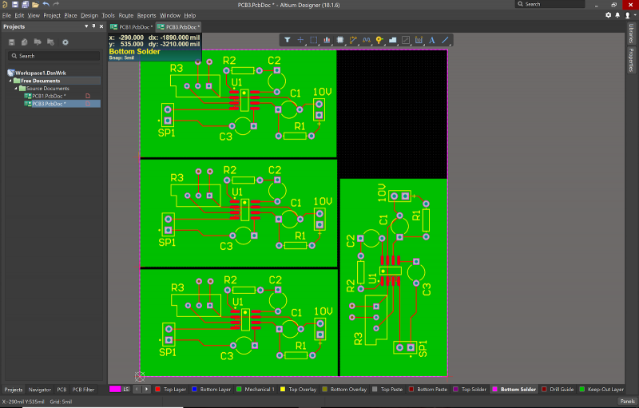Choose the Place Polygon Plane tool

click(x=392, y=40)
